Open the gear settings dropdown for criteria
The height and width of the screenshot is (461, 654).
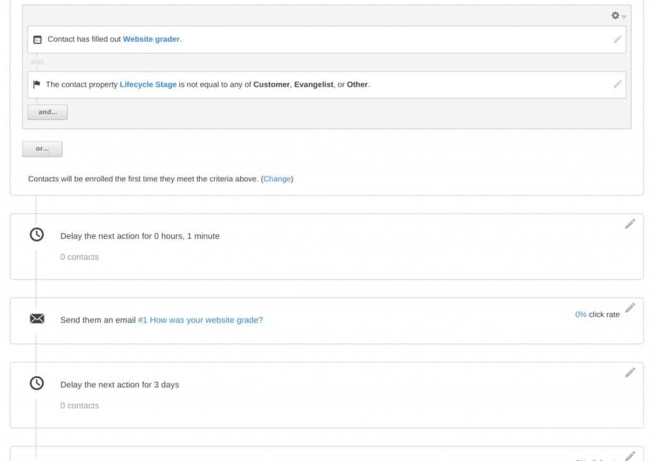(x=618, y=16)
